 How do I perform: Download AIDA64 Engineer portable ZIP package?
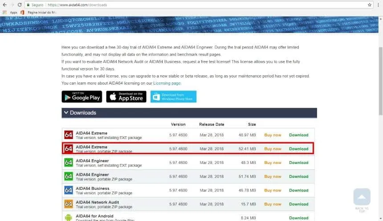[298, 176]
